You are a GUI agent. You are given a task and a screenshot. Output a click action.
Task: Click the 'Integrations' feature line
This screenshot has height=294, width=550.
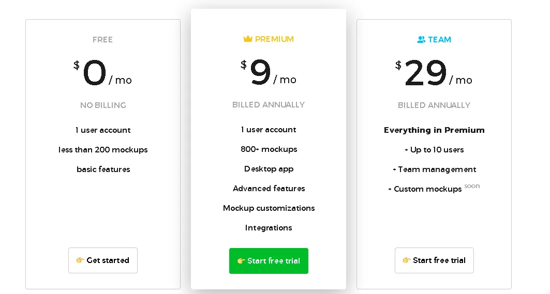[x=269, y=228]
